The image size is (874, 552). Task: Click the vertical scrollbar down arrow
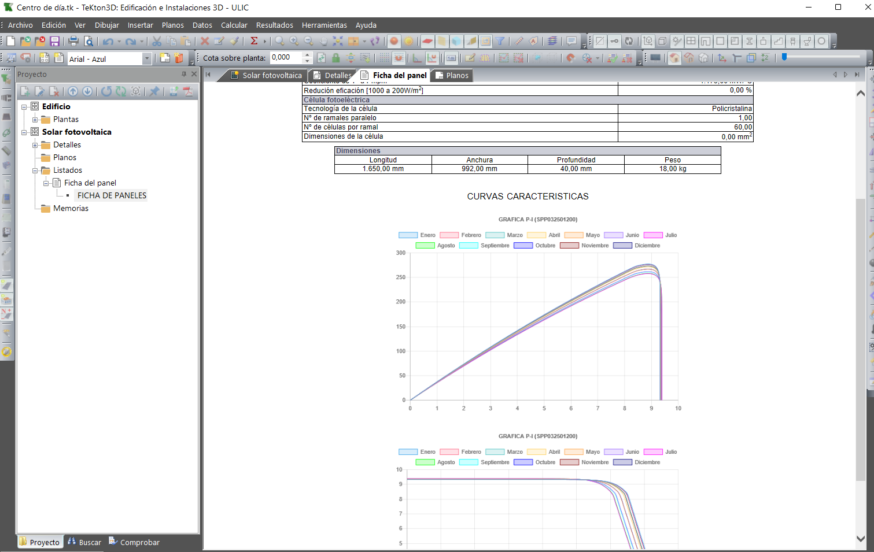click(x=861, y=539)
